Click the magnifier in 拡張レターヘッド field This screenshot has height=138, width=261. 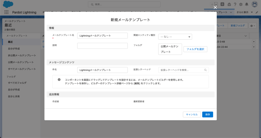coord(205,70)
